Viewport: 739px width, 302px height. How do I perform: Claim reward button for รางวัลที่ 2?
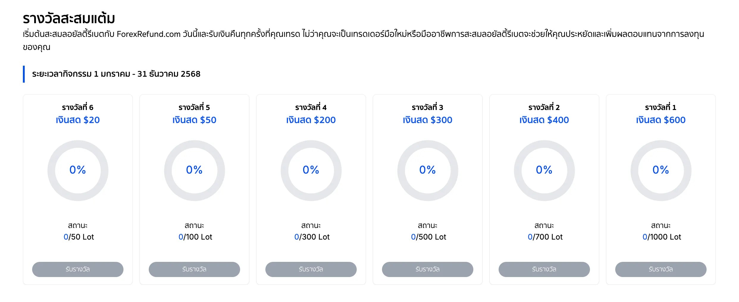[x=544, y=269]
